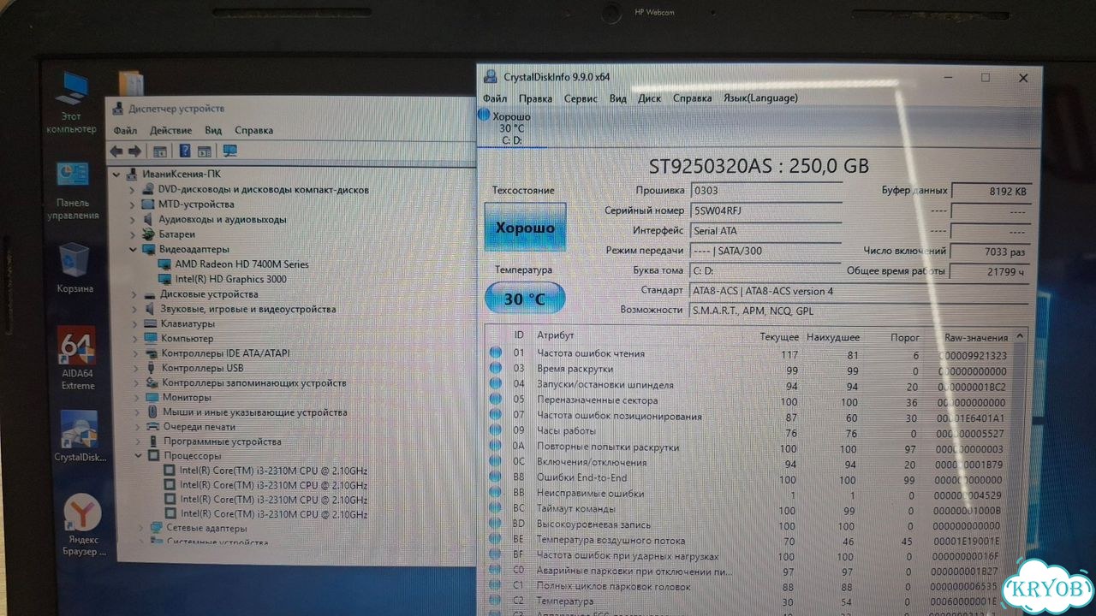Click the Back arrow in Device Manager toolbar
The height and width of the screenshot is (616, 1096).
[116, 151]
